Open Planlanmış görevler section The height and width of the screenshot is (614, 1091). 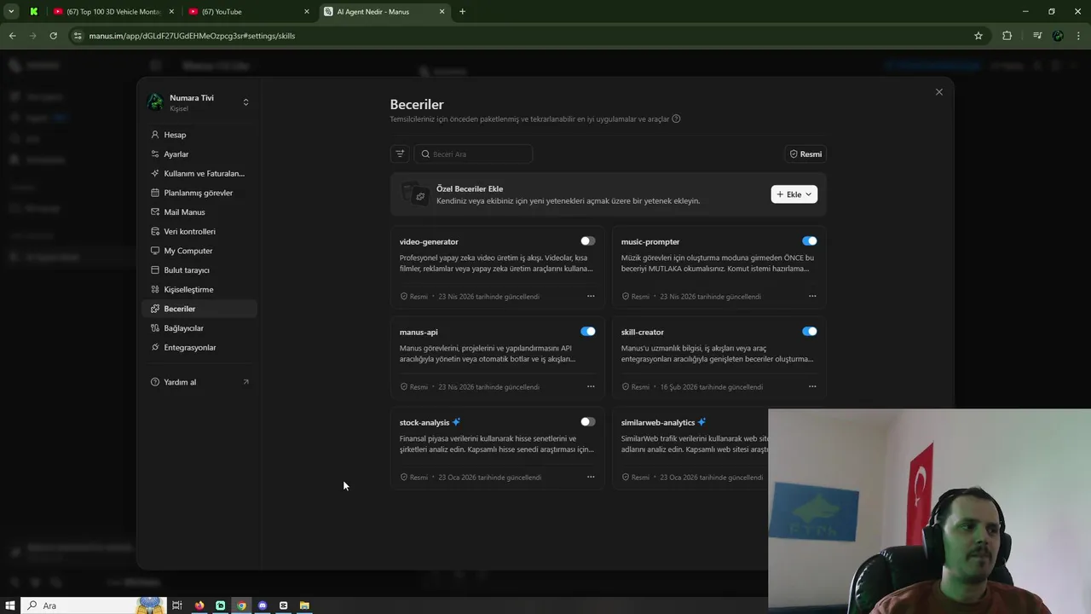pyautogui.click(x=199, y=193)
